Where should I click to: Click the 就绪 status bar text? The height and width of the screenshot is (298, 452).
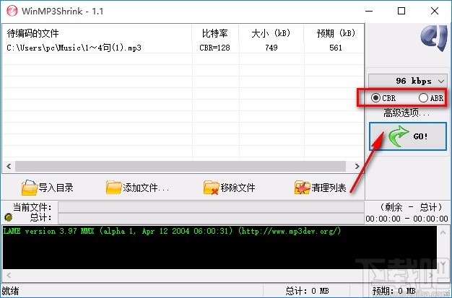tap(10, 291)
